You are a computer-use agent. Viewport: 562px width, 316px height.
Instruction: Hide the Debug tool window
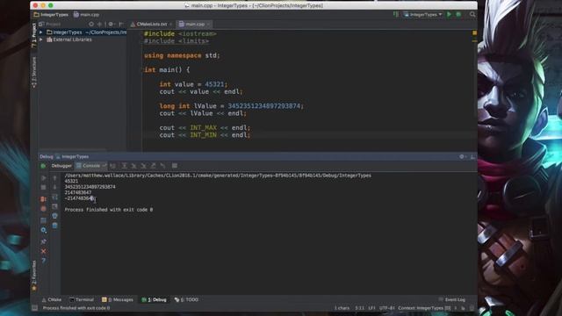pos(472,157)
